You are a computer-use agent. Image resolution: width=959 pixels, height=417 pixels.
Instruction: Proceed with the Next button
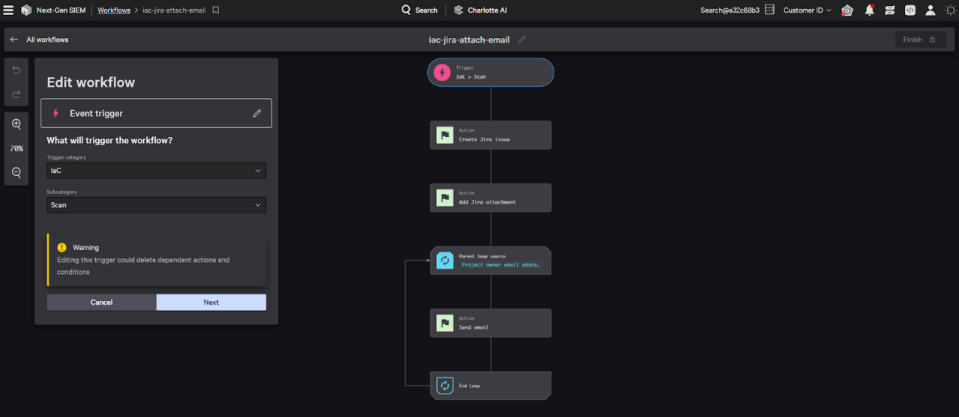click(x=211, y=302)
